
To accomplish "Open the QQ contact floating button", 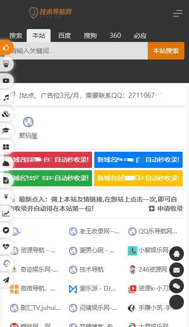I will (x=177, y=254).
